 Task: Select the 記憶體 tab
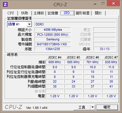click(x=53, y=13)
